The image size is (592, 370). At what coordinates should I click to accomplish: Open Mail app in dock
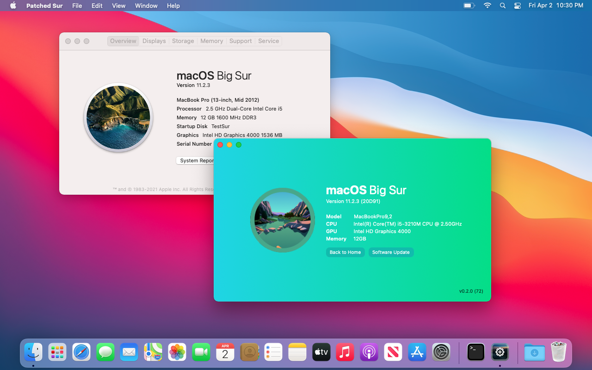(129, 352)
